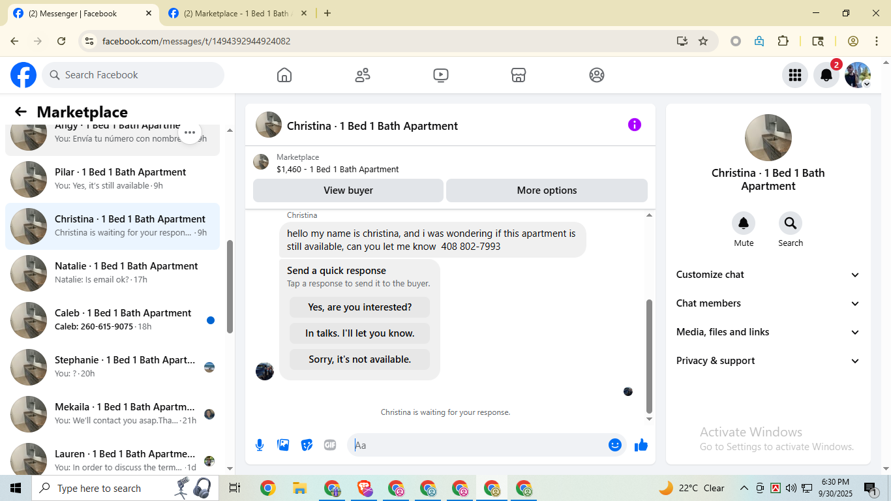Open the Marketplace storefront icon in top navigation
Viewport: 891px width, 501px height.
coord(519,75)
